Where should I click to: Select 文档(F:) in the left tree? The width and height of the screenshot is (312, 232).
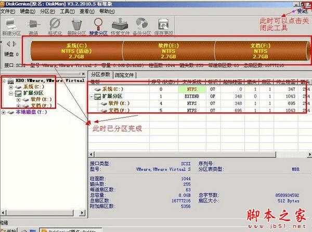click(41, 105)
